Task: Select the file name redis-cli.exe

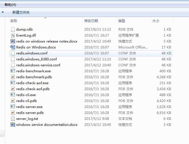Action: tap(26, 95)
